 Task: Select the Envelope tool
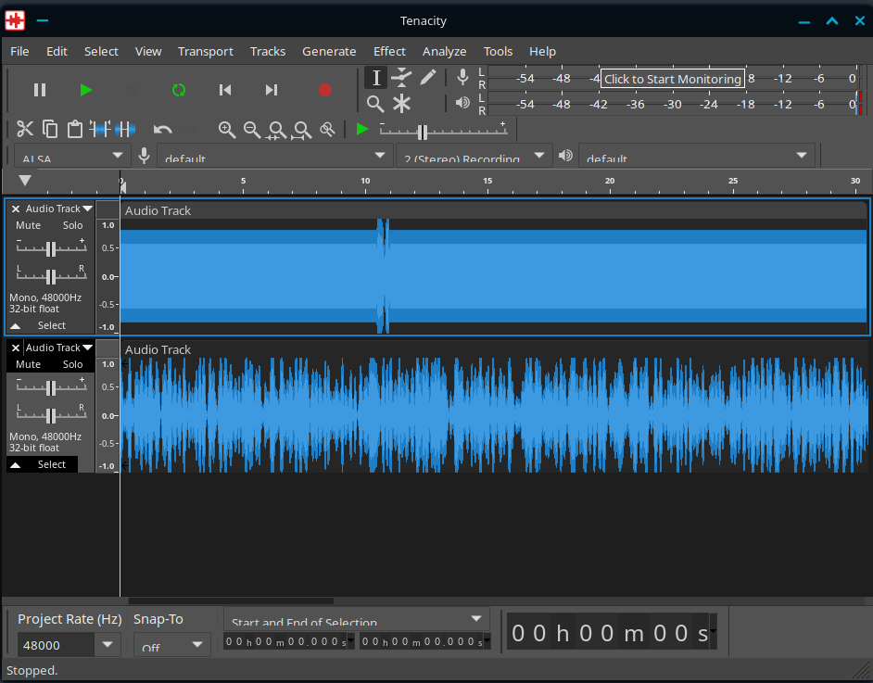pos(401,77)
